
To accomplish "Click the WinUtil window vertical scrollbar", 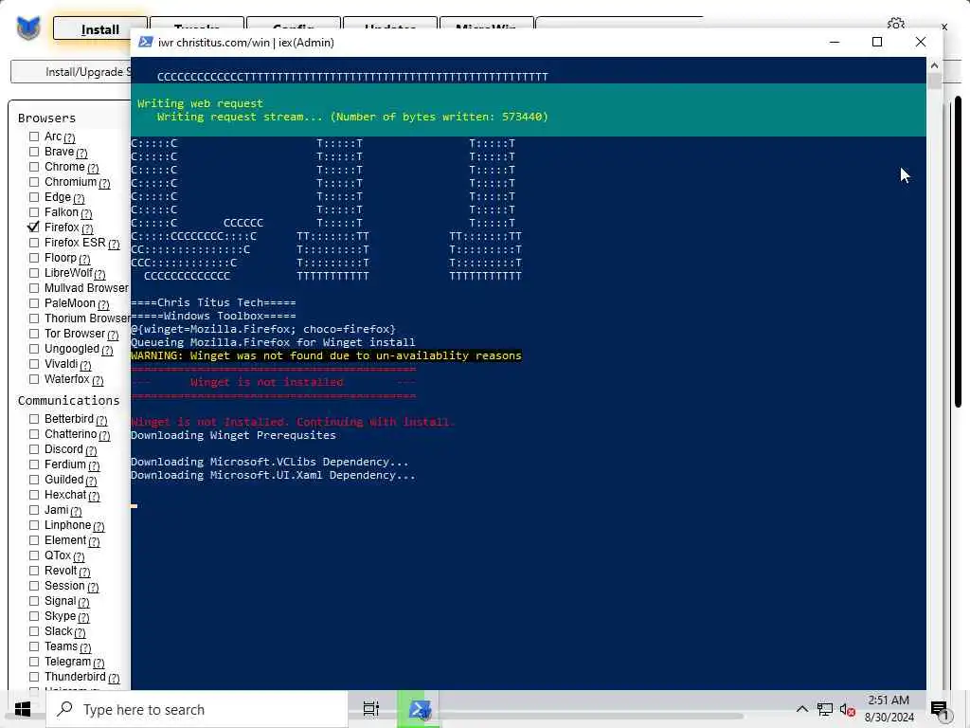I will [958, 251].
